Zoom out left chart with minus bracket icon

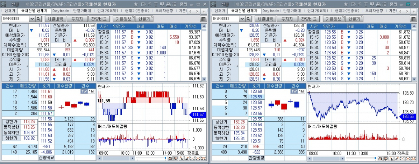tap(192, 158)
